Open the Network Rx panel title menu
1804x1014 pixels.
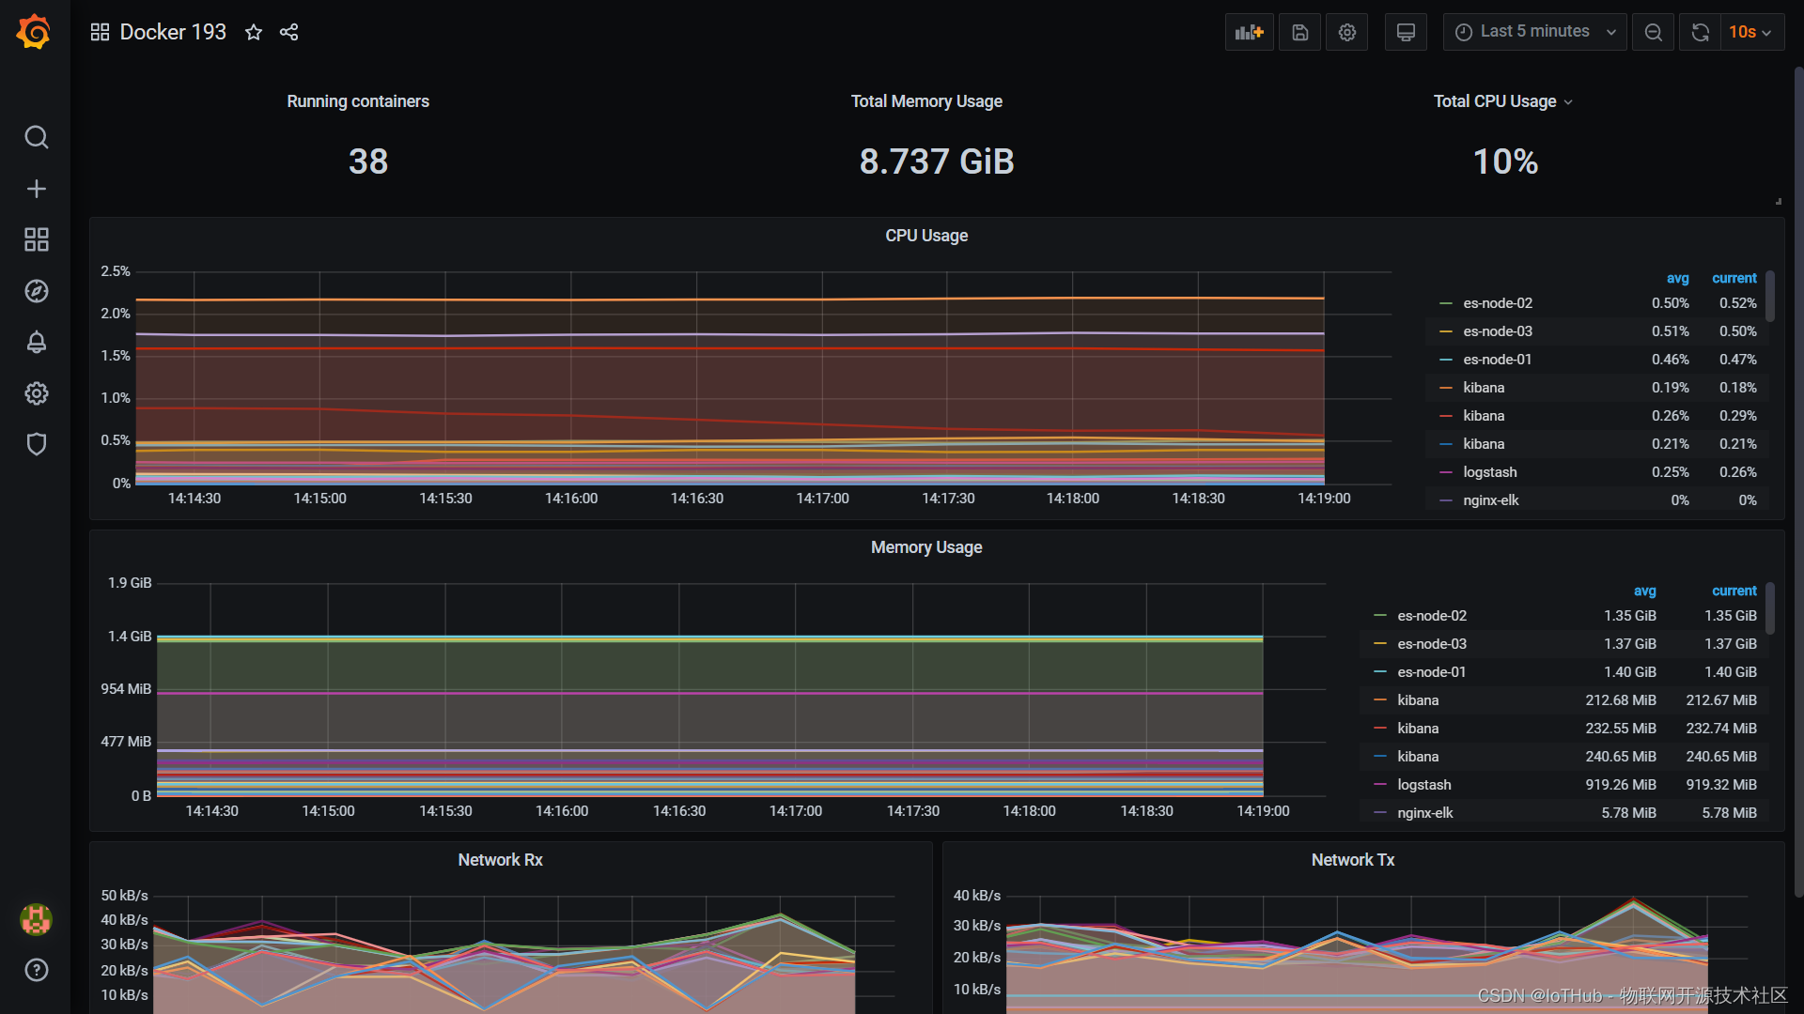[x=500, y=860]
